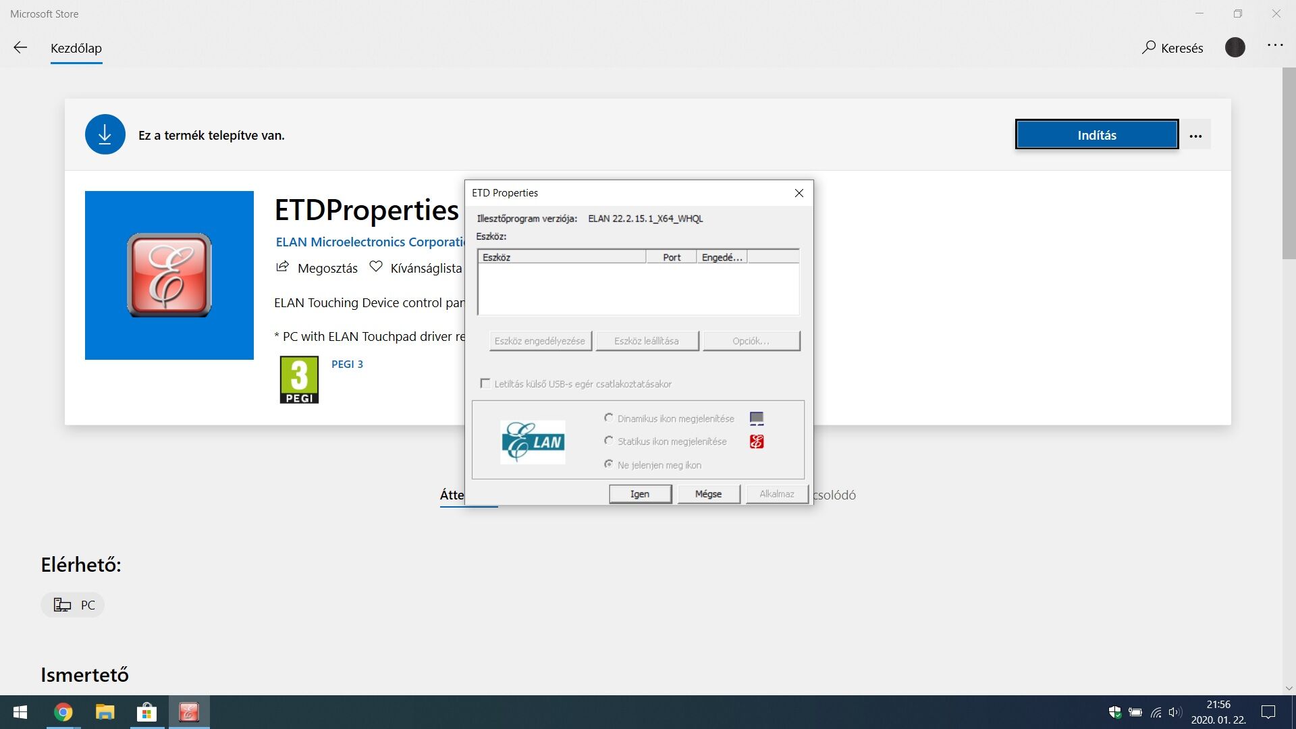
Task: Click the Store vertical scrollbar thumb
Action: point(1289,163)
